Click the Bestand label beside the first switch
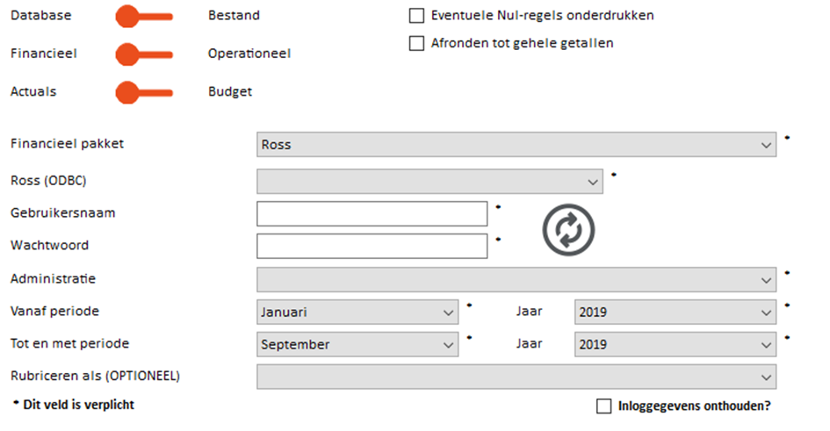 tap(234, 15)
